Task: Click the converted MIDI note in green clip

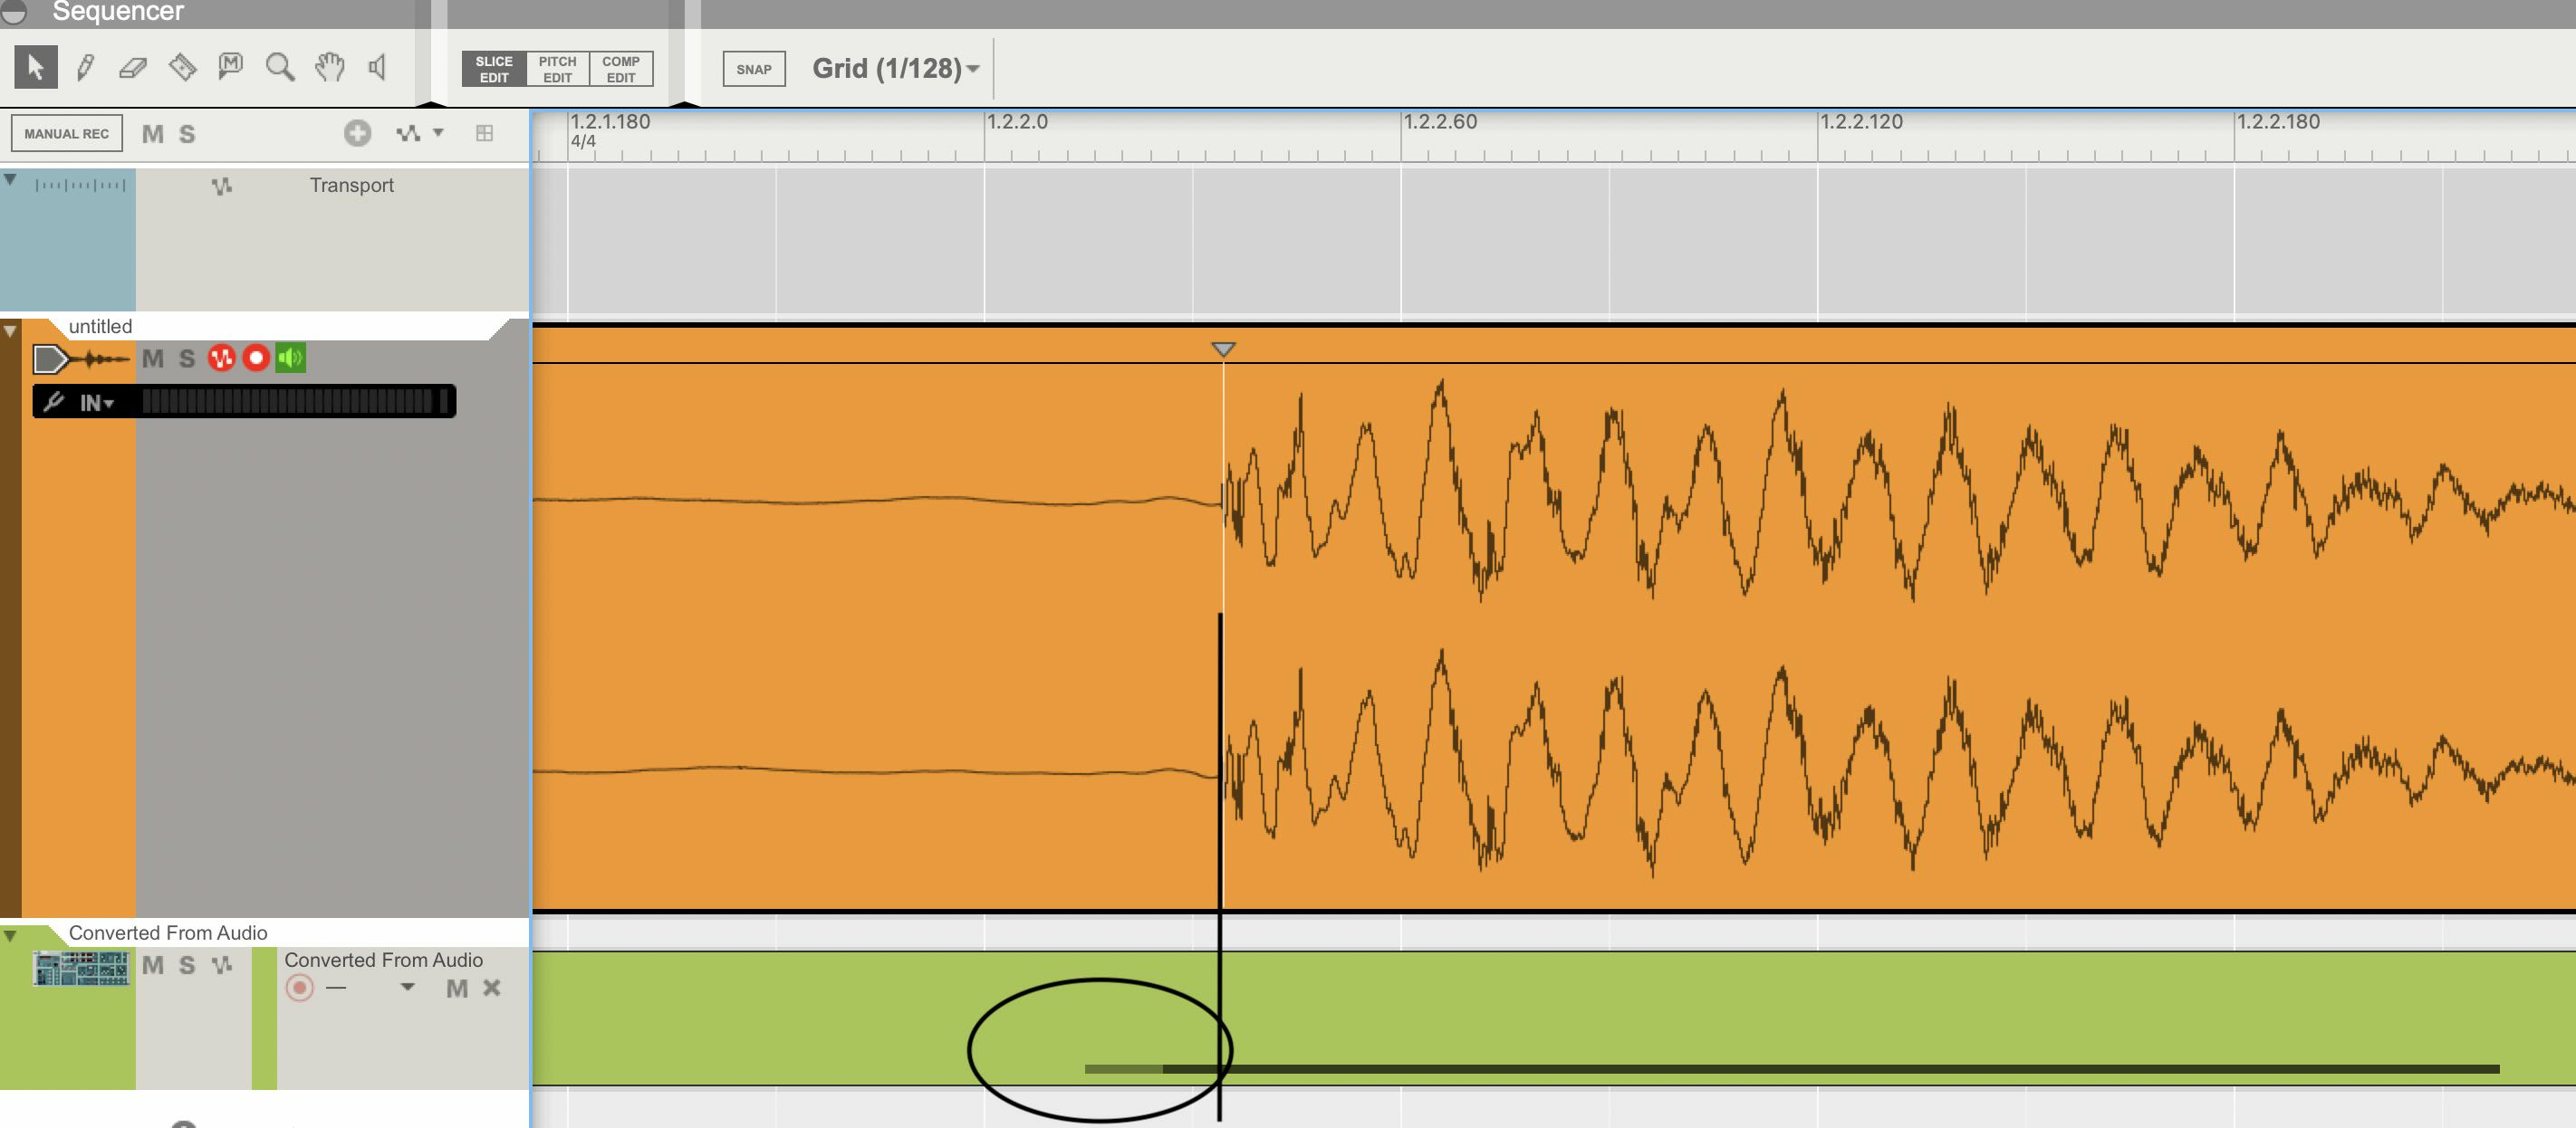Action: (1792, 1069)
